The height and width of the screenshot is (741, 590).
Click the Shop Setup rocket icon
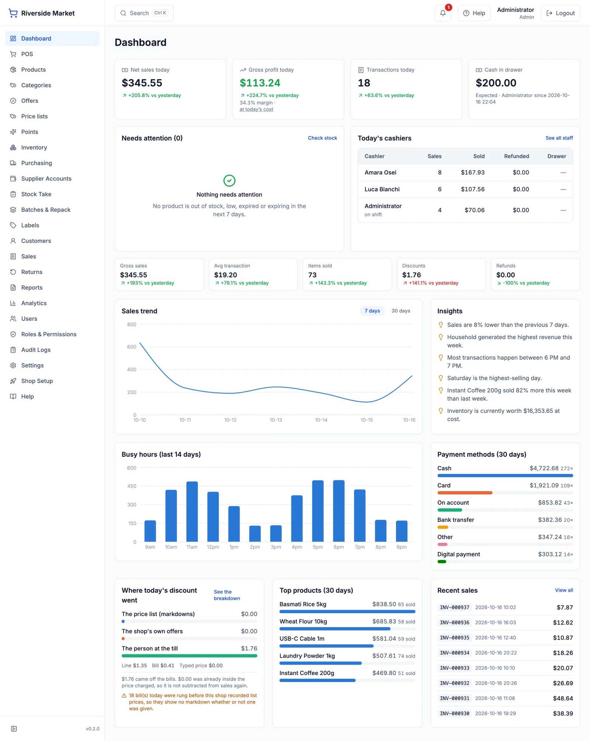click(x=13, y=381)
